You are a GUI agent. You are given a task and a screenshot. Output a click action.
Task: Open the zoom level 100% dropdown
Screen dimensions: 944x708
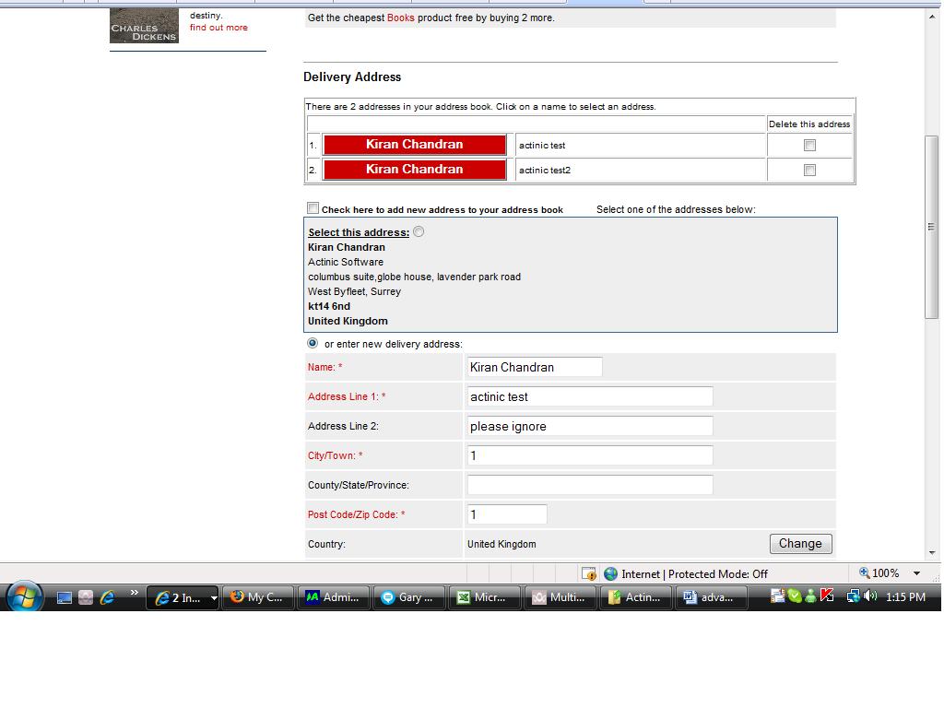[916, 573]
